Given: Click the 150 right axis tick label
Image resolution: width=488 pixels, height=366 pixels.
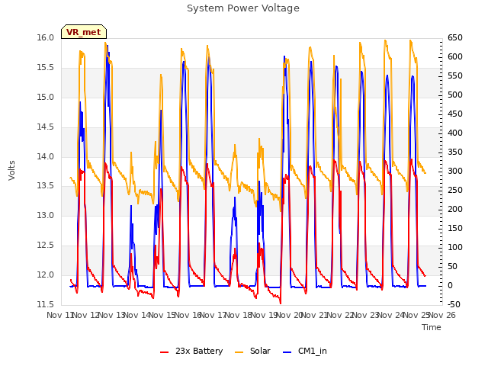Looking at the screenshot, I should coord(455,228).
